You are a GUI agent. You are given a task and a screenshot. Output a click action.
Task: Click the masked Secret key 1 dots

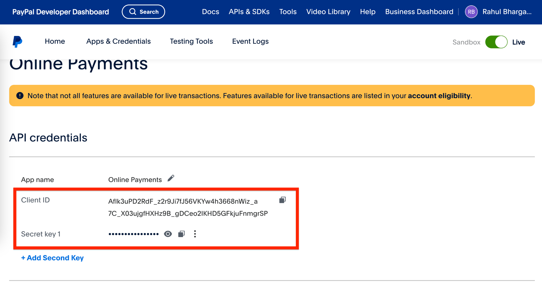pyautogui.click(x=134, y=234)
